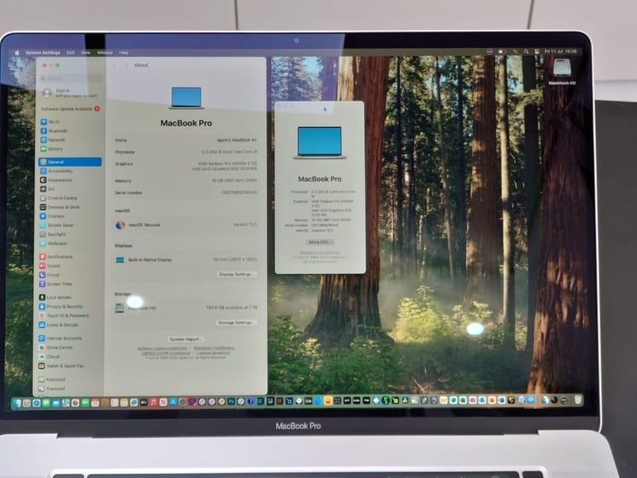Open Finder from the Dock
637x478 pixels.
click(17, 402)
